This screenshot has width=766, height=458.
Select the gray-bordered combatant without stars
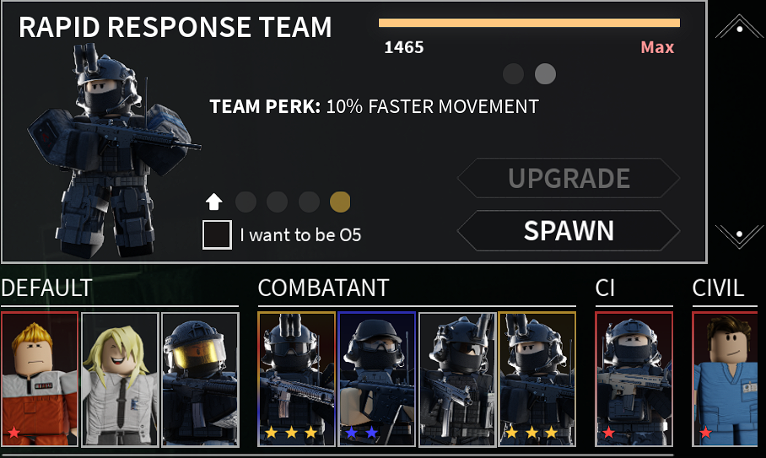pos(457,379)
